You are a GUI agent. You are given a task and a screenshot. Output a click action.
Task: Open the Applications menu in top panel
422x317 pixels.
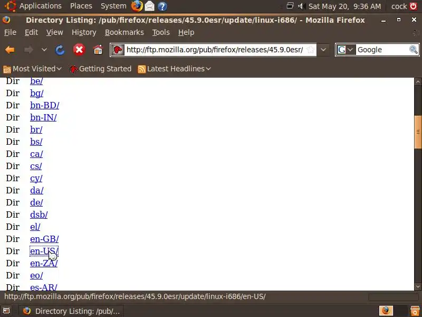[41, 6]
